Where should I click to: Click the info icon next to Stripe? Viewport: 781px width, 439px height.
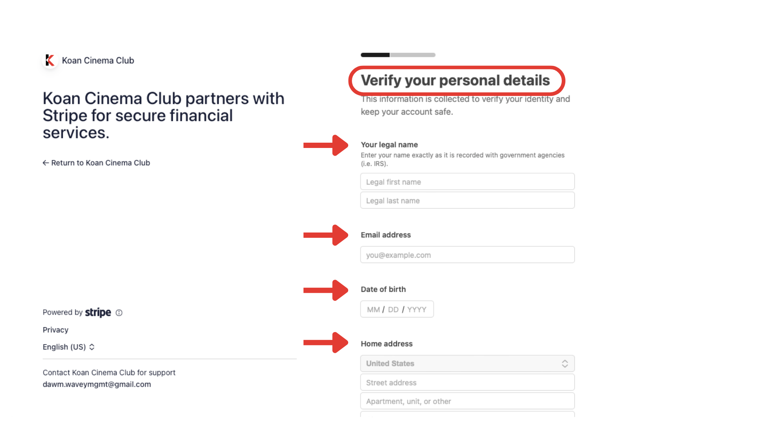(x=119, y=313)
